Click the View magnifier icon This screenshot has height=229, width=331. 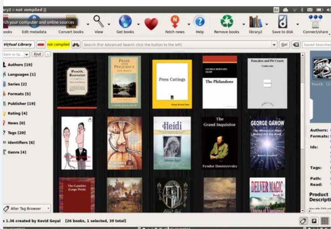point(99,21)
